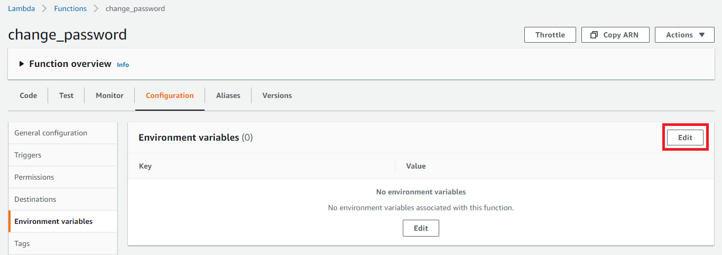Expand the Function overview section
The height and width of the screenshot is (255, 722).
click(22, 64)
